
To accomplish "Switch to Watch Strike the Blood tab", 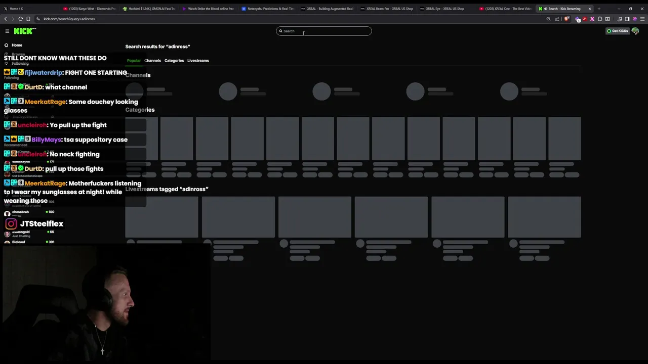I will [x=209, y=9].
